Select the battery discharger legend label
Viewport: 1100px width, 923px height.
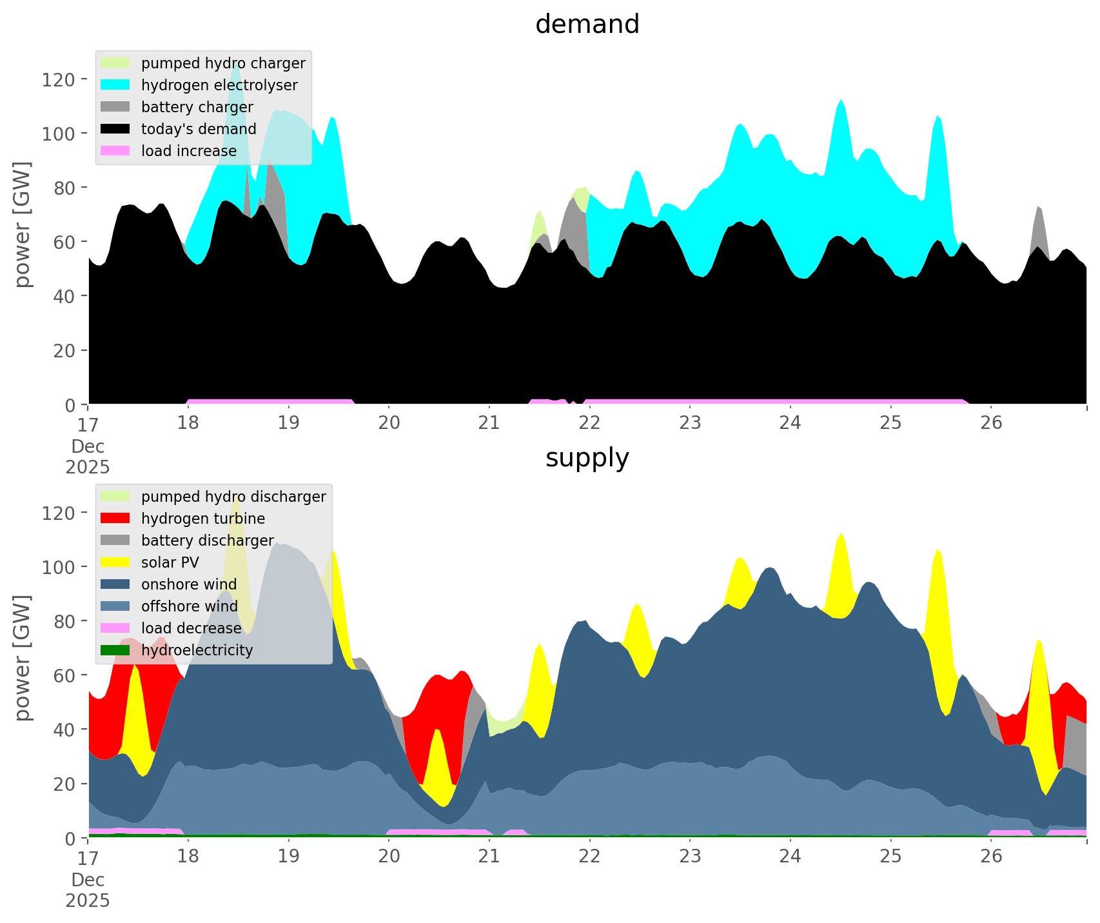[208, 541]
